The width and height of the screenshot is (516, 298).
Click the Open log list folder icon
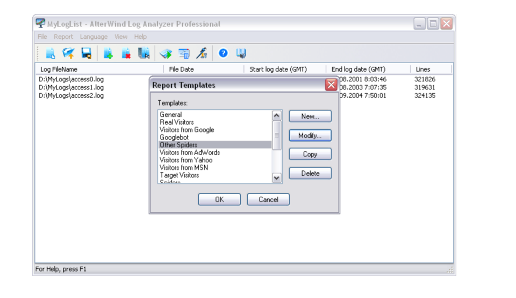click(x=68, y=53)
